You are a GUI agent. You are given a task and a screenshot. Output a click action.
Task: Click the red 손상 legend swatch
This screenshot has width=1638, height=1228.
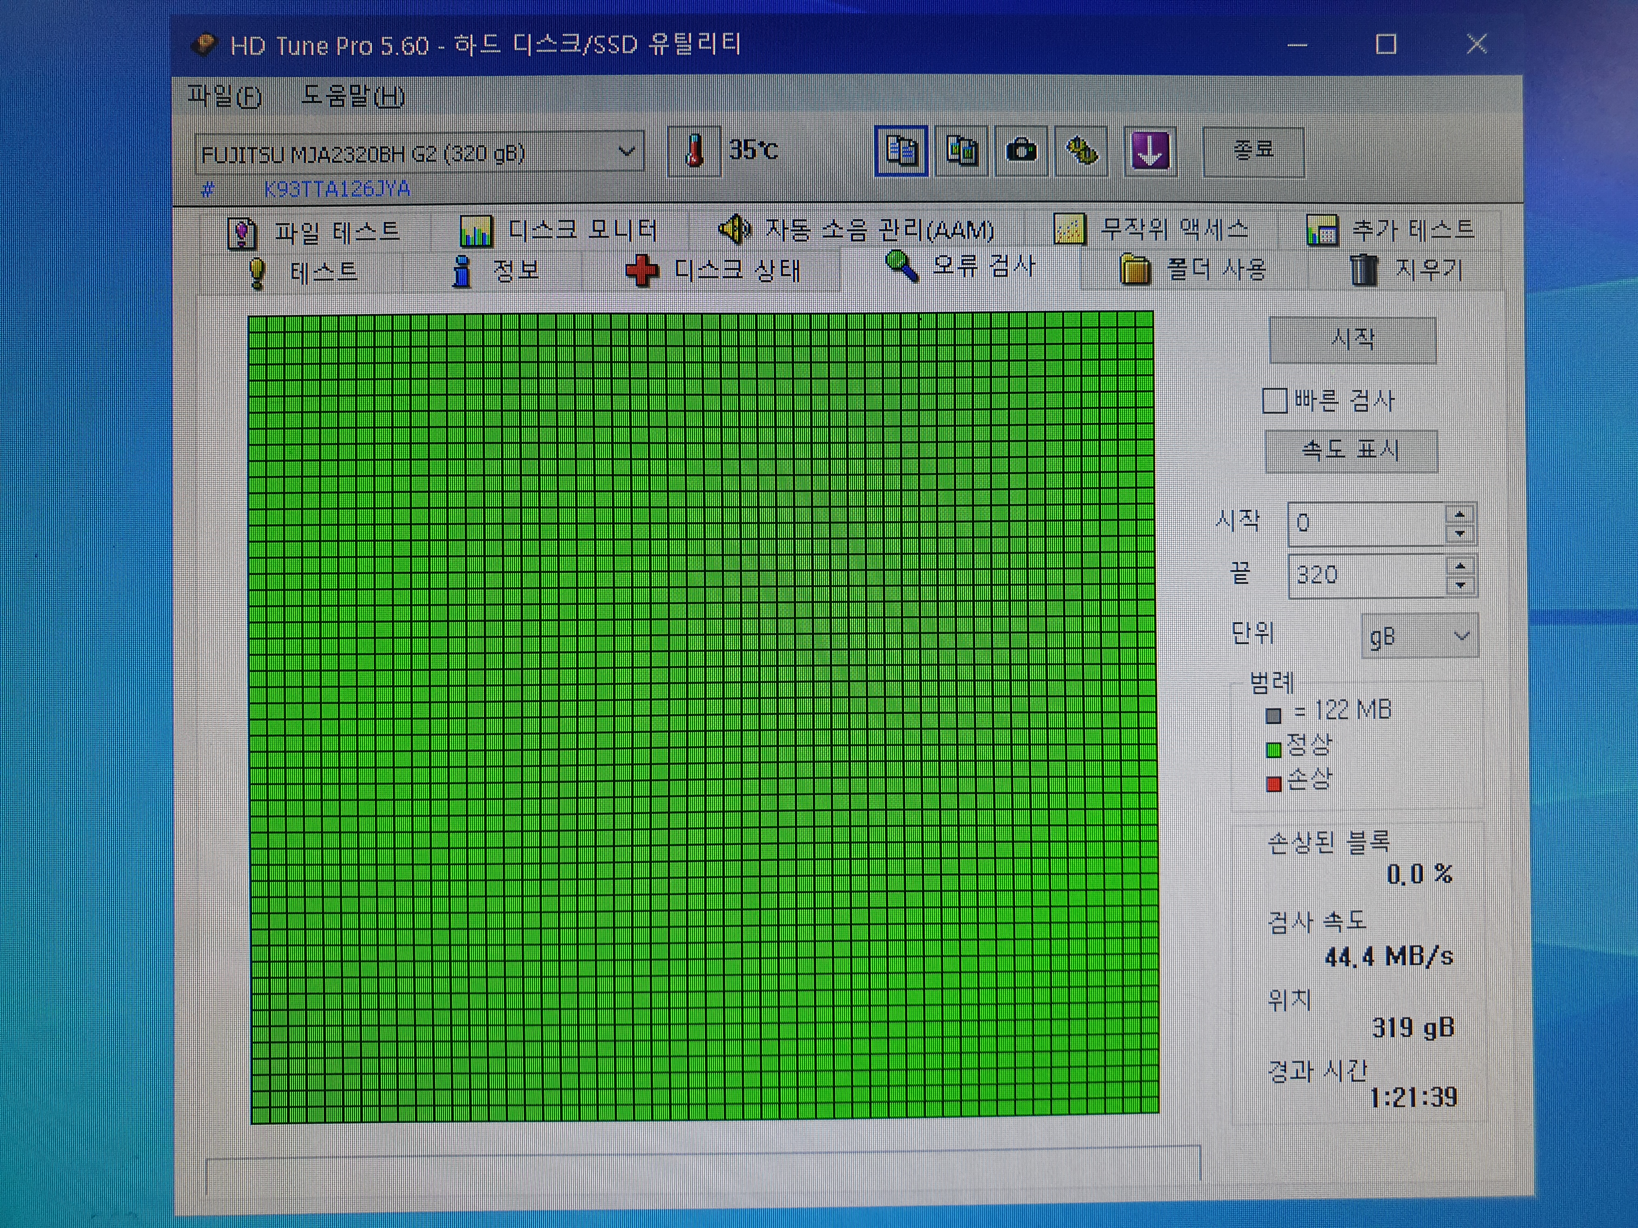tap(1274, 784)
